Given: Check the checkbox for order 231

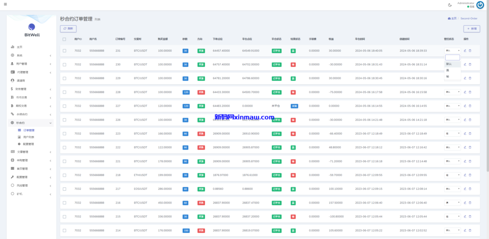Looking at the screenshot, I should (x=64, y=50).
